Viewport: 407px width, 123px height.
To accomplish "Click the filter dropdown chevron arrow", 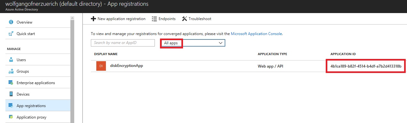I will click(220, 43).
